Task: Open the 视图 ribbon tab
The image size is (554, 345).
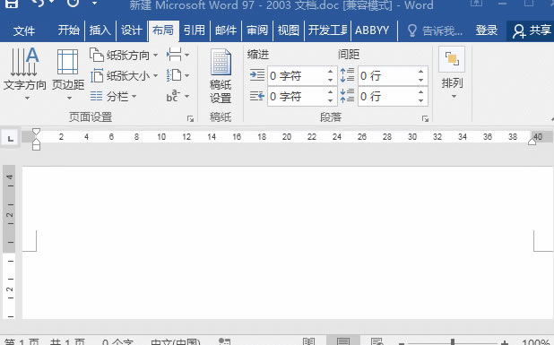Action: 289,30
